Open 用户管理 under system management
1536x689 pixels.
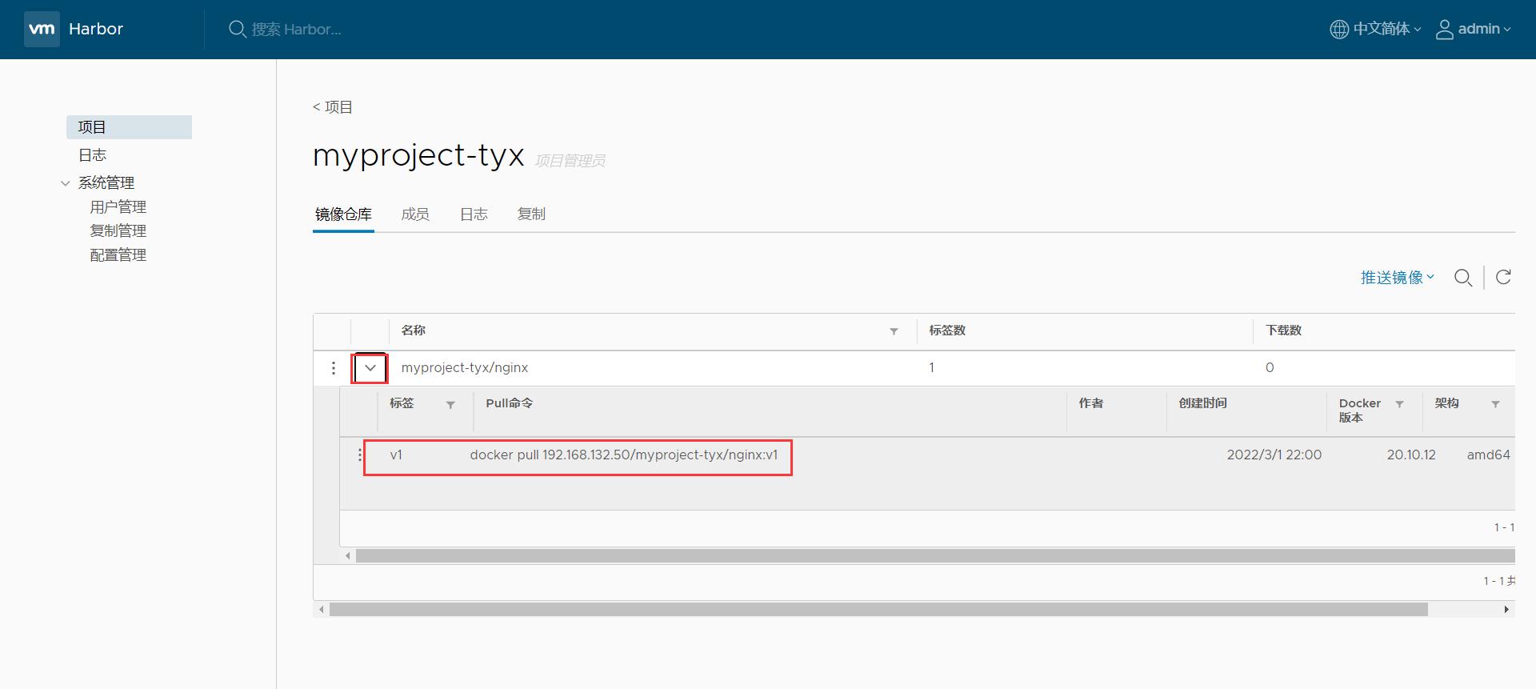coord(118,207)
